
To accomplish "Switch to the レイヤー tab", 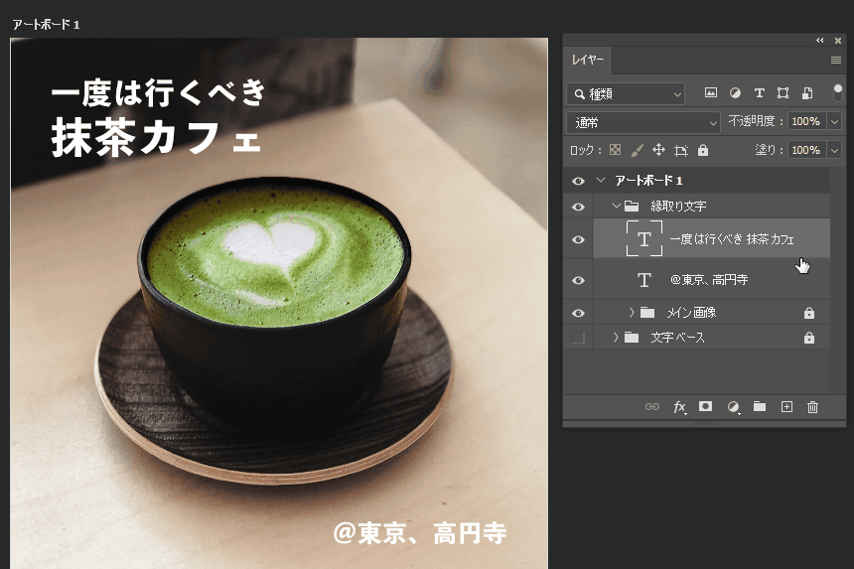I will [587, 60].
